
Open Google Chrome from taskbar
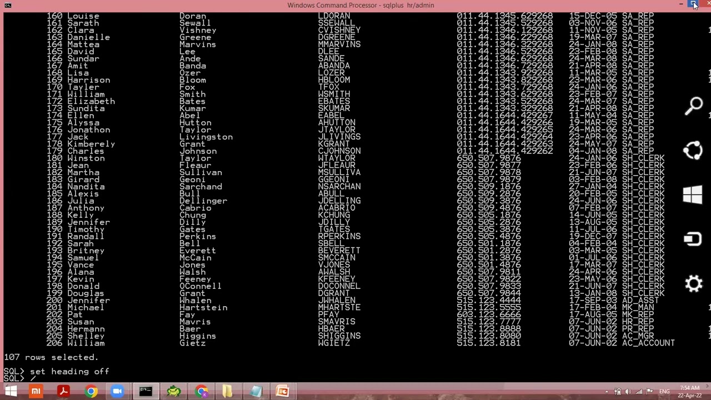tap(91, 392)
